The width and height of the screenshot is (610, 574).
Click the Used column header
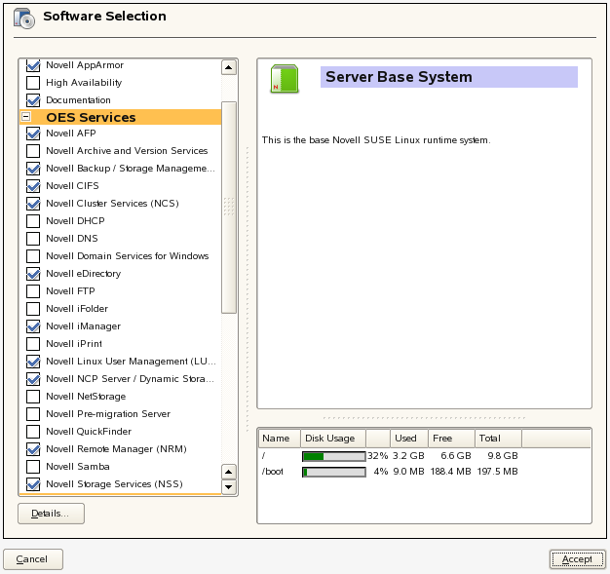(409, 439)
